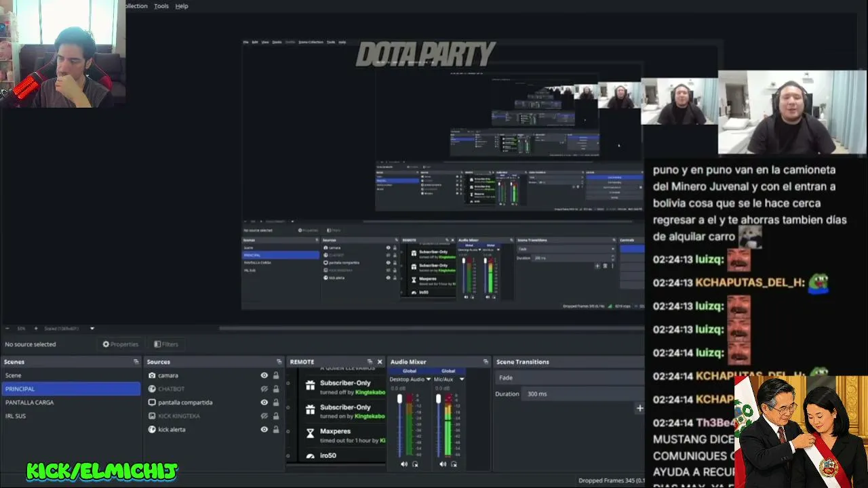Undock the Audio Mixer panel

(486, 362)
